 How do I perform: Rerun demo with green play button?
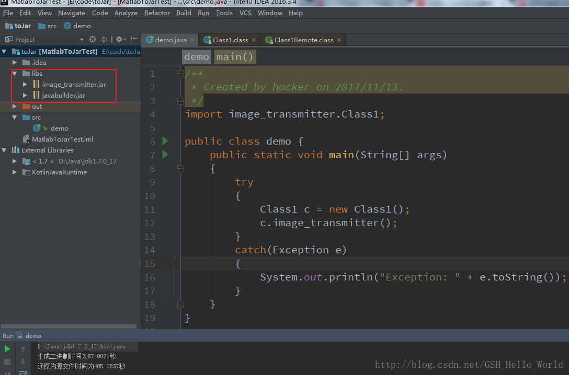click(x=7, y=349)
